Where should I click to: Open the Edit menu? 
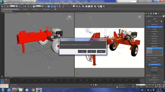6,4
